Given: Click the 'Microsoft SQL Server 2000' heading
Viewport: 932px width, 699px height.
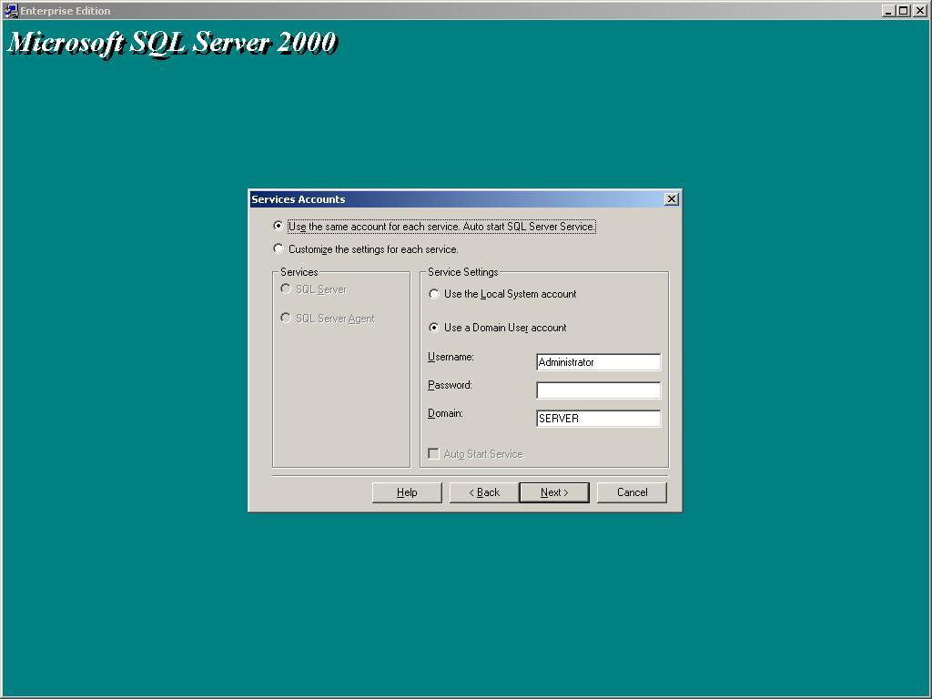Looking at the screenshot, I should point(172,43).
